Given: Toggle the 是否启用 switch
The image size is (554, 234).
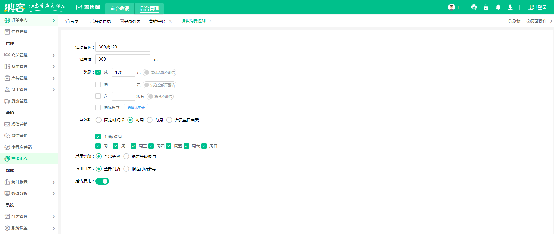Looking at the screenshot, I should tap(102, 181).
